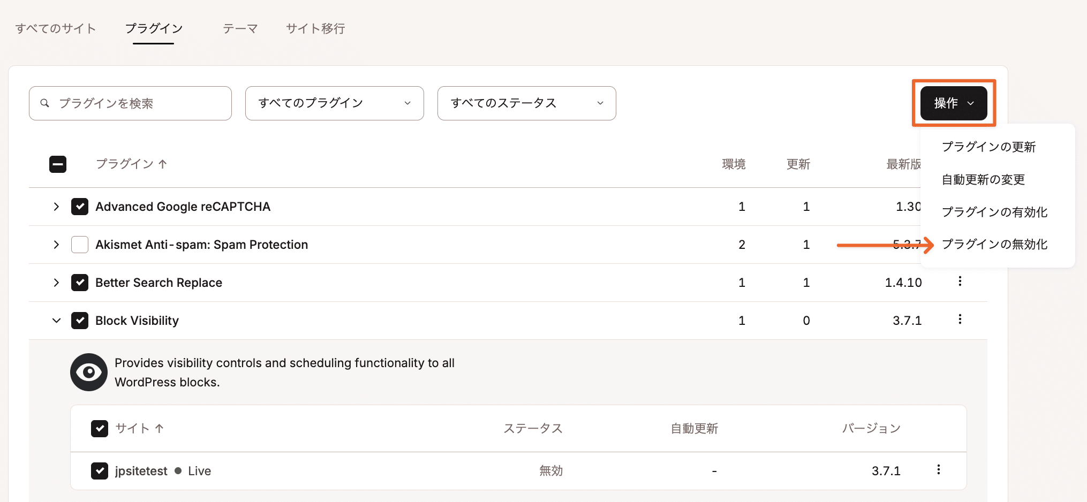1087x502 pixels.
Task: Open the kebab menu for jpsitetest site
Action: [x=938, y=469]
